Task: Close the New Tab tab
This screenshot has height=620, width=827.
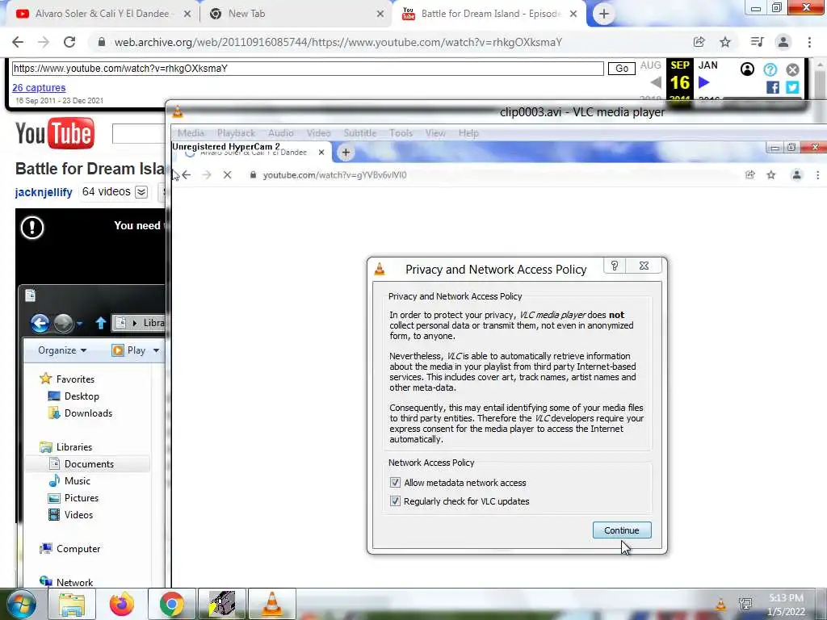Action: click(x=380, y=14)
